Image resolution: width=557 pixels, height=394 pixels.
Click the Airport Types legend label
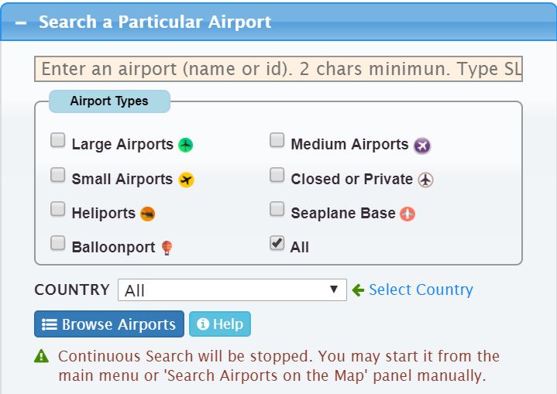tap(109, 101)
